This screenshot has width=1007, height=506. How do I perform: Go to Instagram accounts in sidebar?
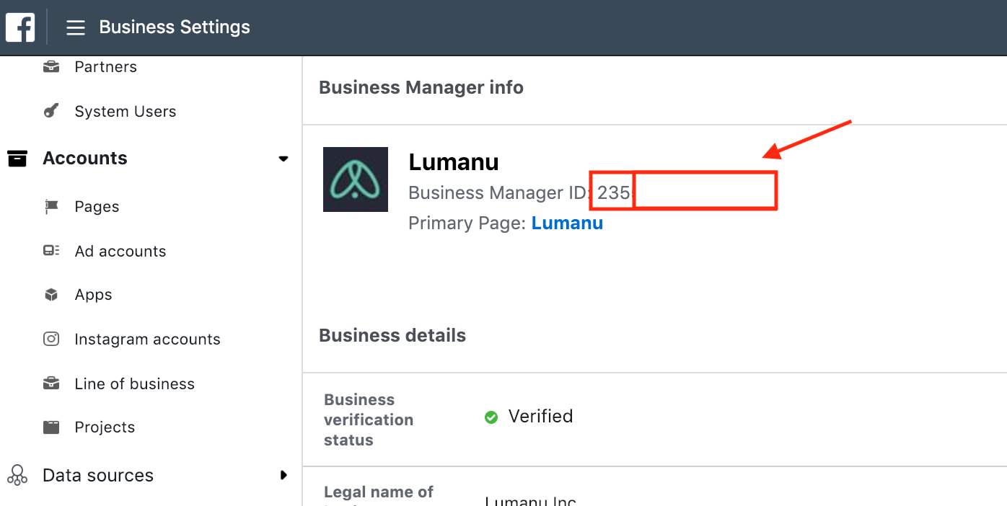(x=148, y=339)
